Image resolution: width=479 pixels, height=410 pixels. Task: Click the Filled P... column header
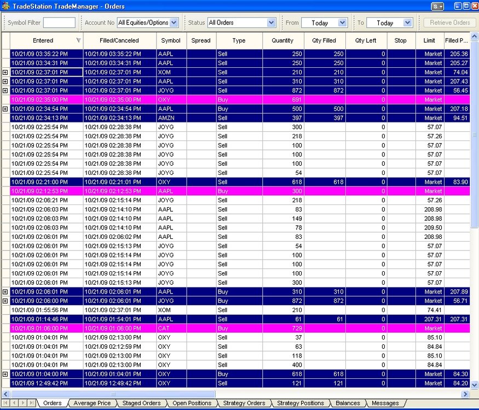tap(457, 40)
